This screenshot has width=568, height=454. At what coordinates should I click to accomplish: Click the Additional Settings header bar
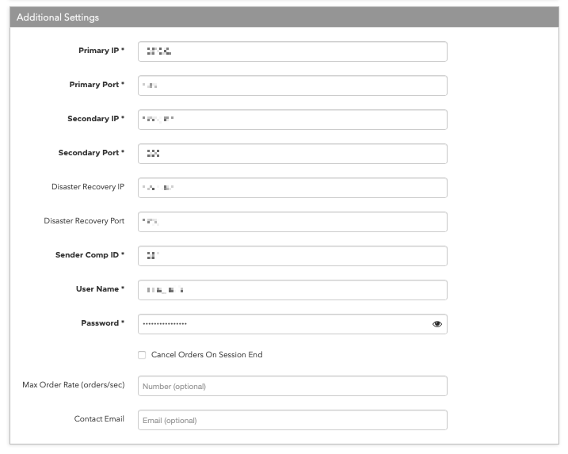click(x=284, y=17)
